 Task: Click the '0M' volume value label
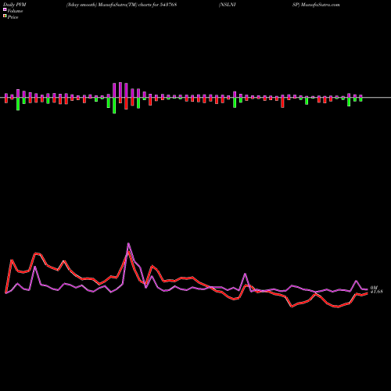[374, 288]
